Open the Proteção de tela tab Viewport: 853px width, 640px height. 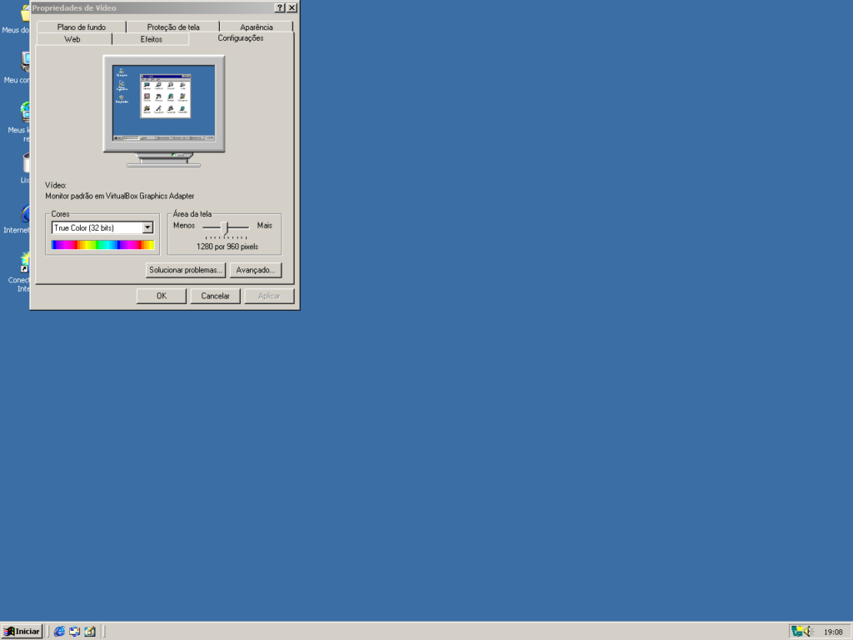(173, 27)
